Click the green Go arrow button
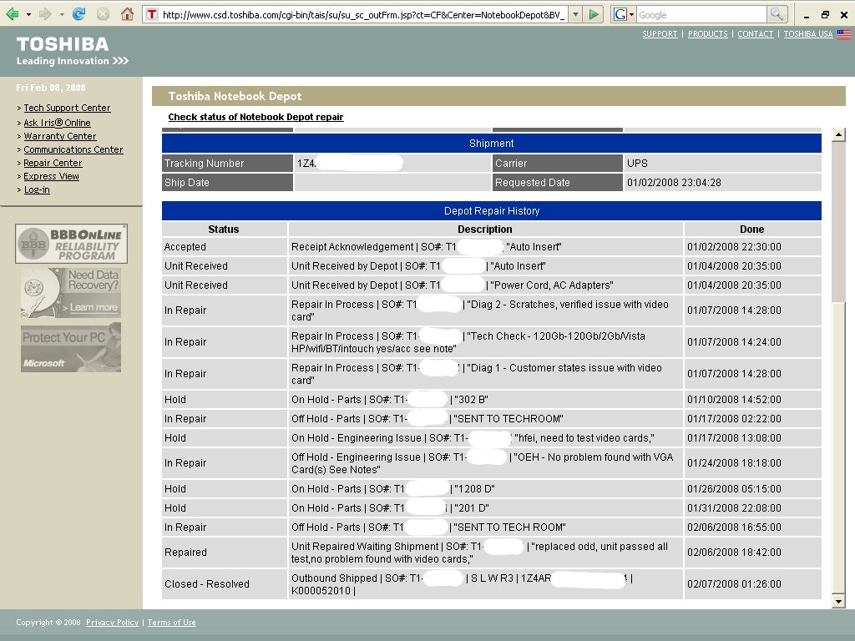Viewport: 855px width, 641px height. click(594, 15)
